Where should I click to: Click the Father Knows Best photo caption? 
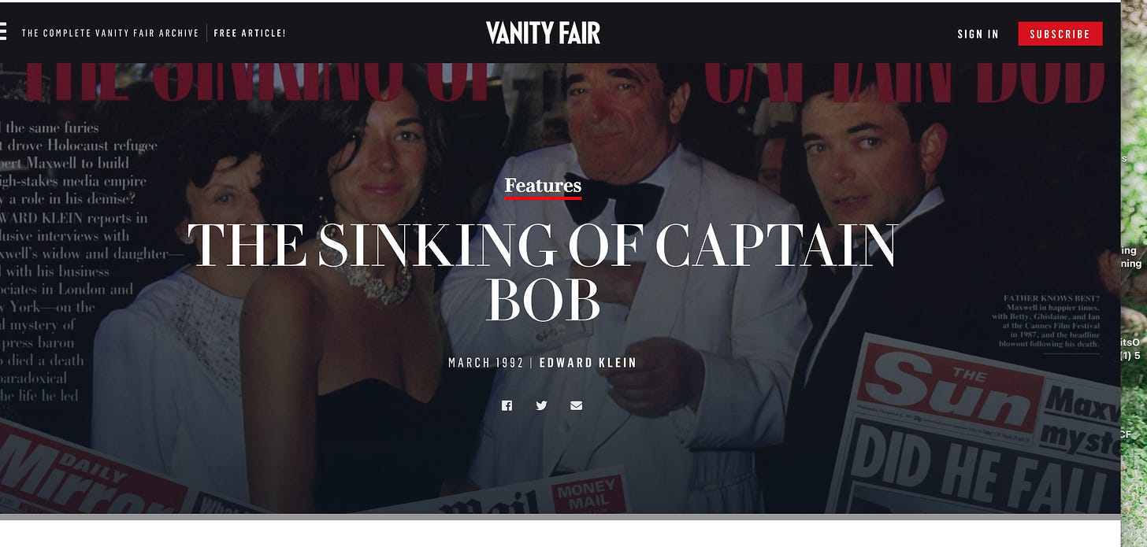point(1046,321)
